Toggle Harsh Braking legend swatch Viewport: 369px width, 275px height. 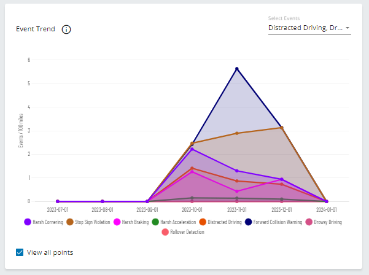click(x=117, y=222)
